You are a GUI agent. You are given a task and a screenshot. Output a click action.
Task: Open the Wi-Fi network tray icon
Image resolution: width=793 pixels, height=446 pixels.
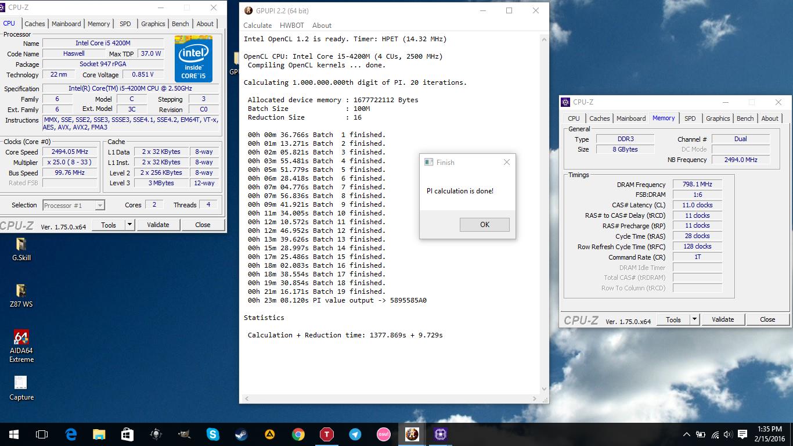pyautogui.click(x=715, y=434)
